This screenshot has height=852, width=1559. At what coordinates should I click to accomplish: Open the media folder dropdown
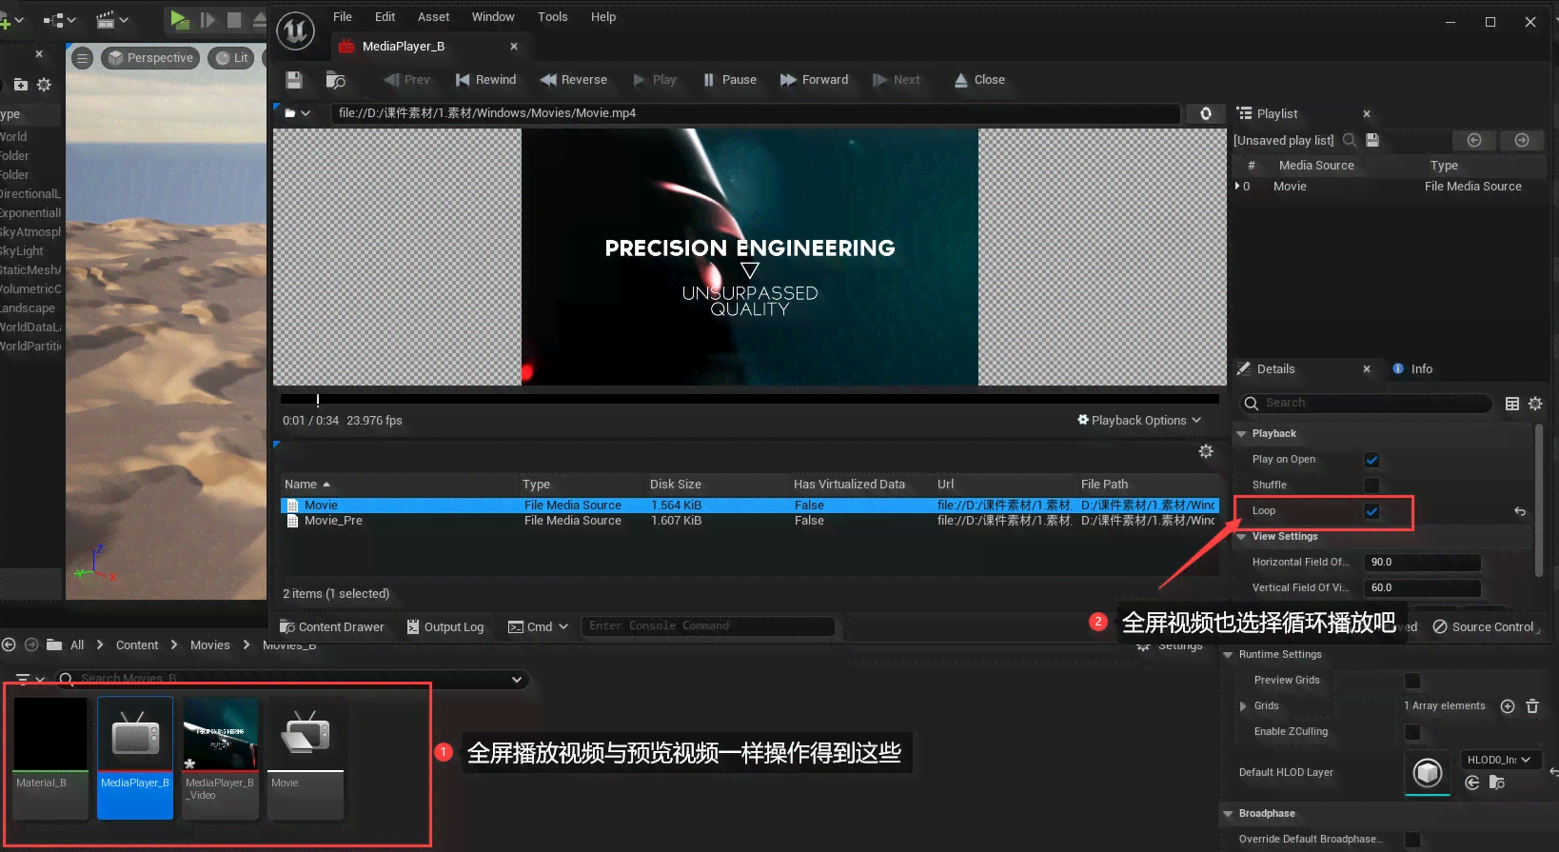click(298, 113)
